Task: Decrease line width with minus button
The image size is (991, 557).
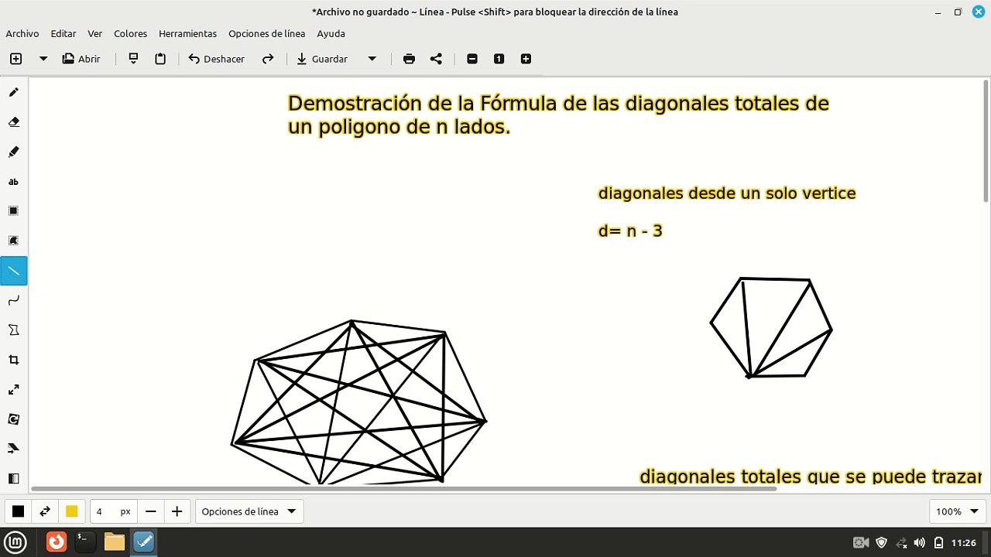Action: pyautogui.click(x=151, y=511)
